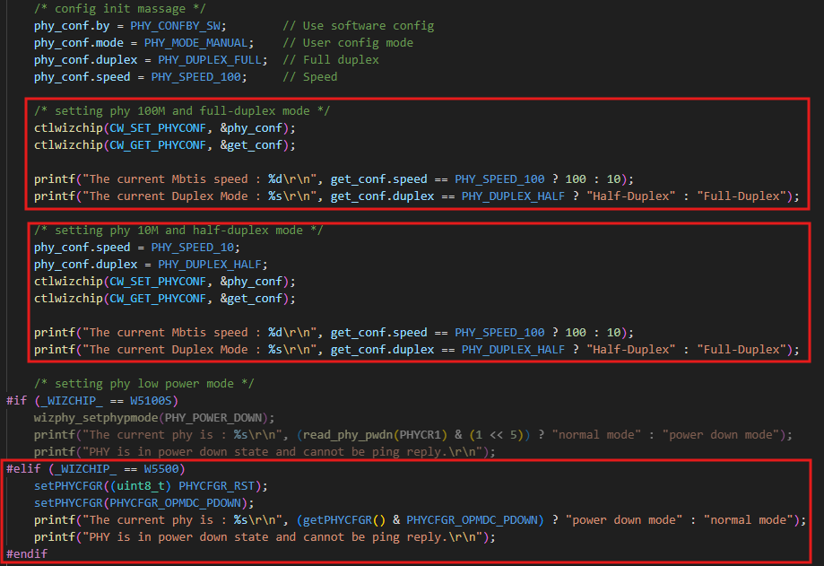This screenshot has height=566, width=824.
Task: Click the PHY_CONFBY_SW constant
Action: pos(176,26)
